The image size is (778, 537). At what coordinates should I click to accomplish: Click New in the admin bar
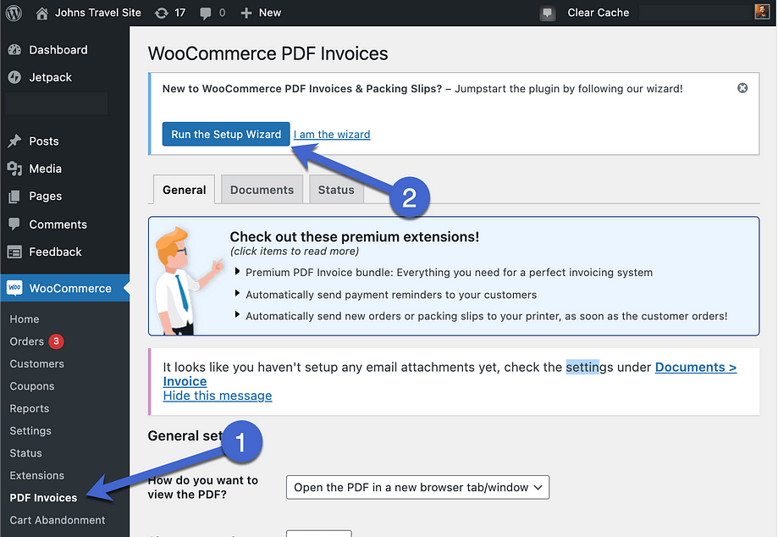pyautogui.click(x=270, y=13)
